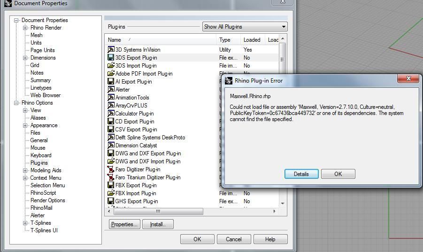Click the Adobe PDF Import Plug-in icon
The height and width of the screenshot is (252, 423).
(111, 73)
